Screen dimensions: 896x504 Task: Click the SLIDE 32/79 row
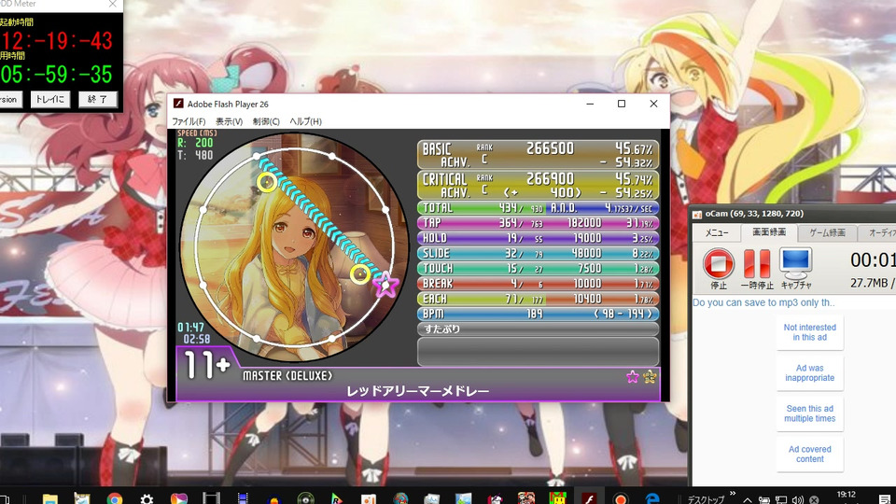(538, 253)
